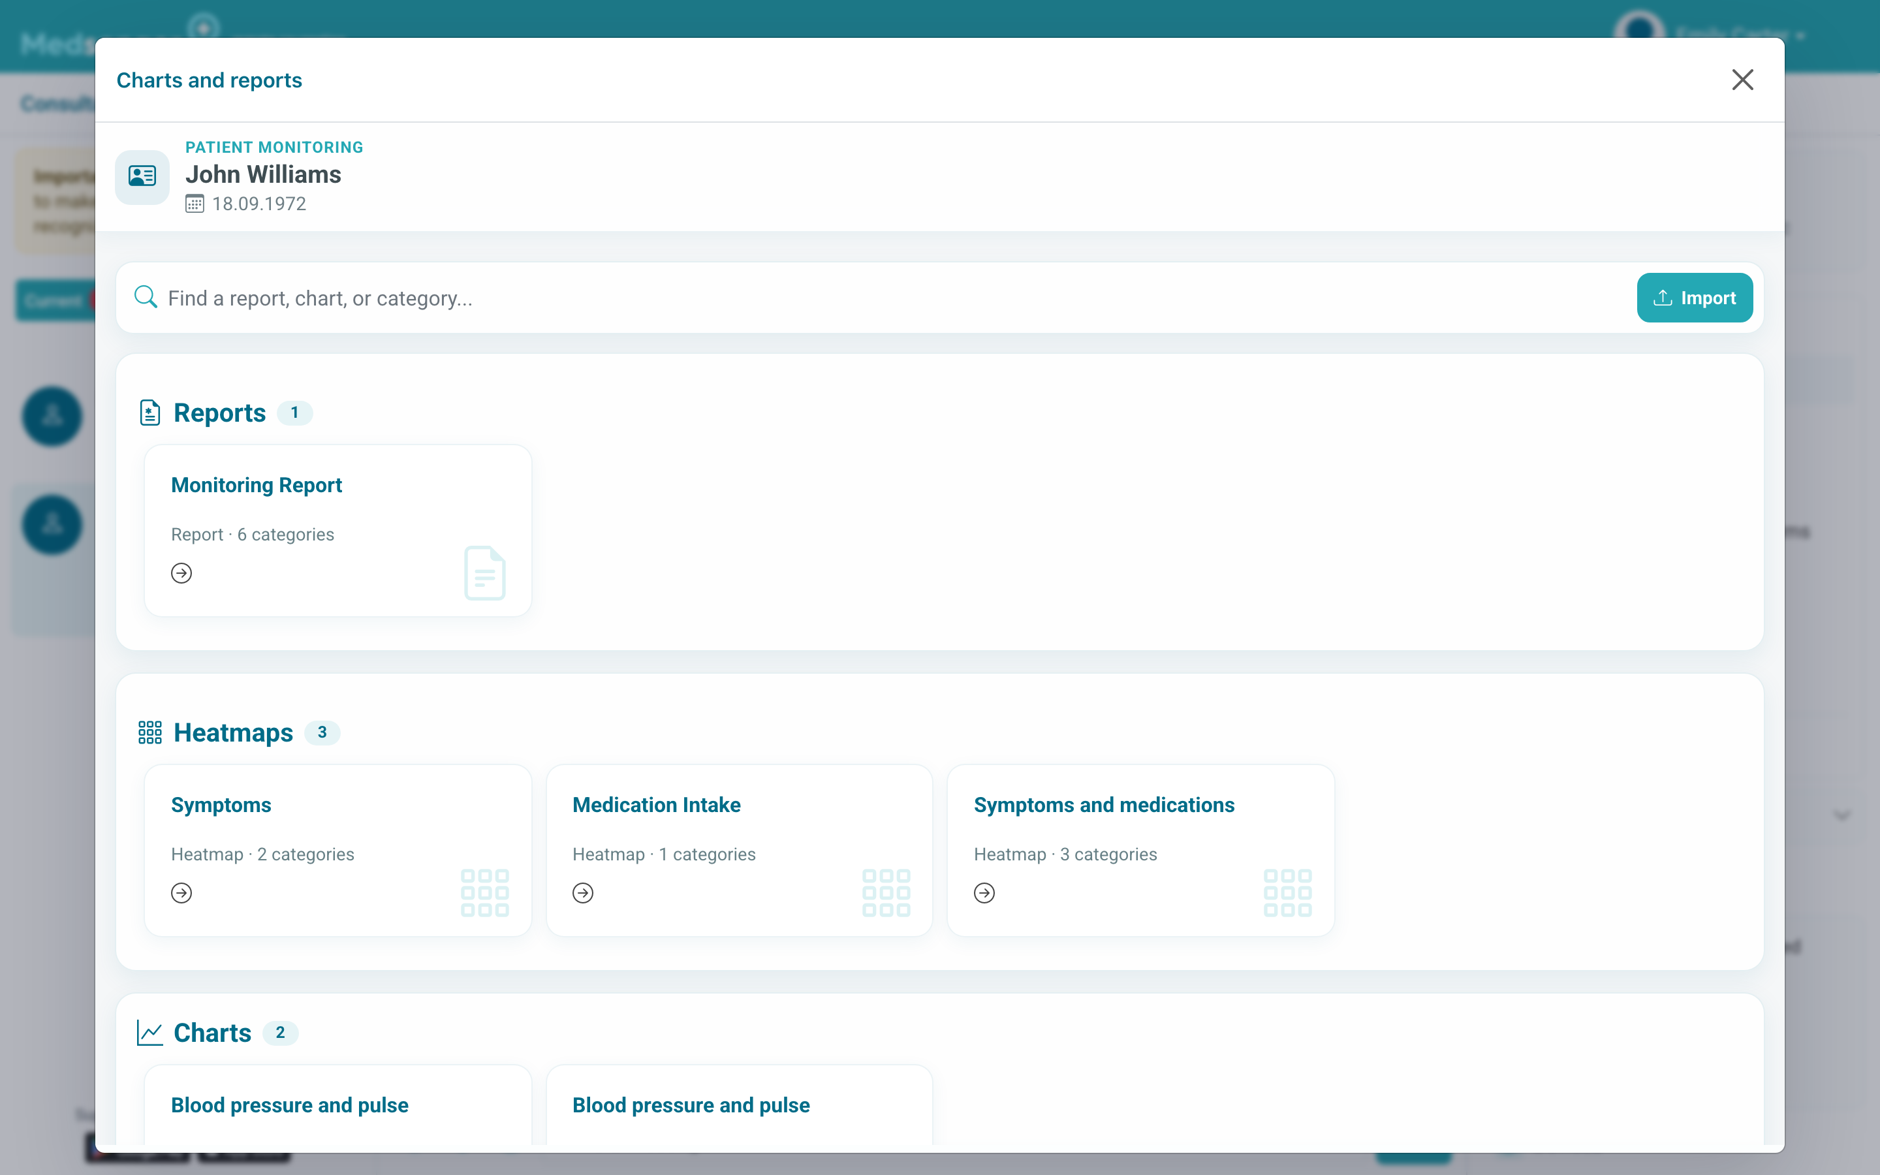Open the Symptoms and medications heatmap title
The height and width of the screenshot is (1175, 1880).
(1104, 804)
